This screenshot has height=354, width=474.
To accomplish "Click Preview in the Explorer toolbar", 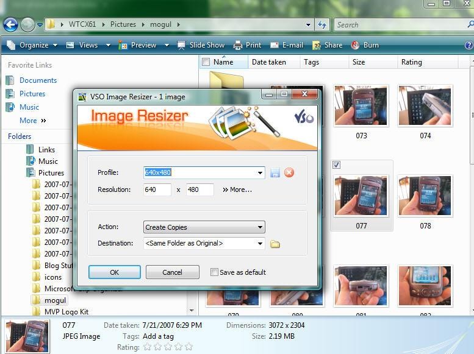I will pyautogui.click(x=137, y=45).
